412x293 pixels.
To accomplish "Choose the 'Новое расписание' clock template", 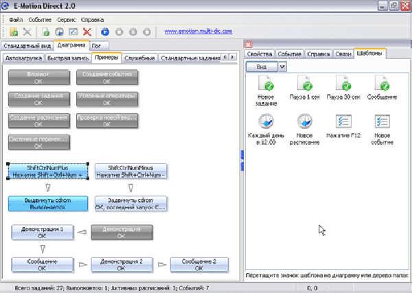I will tap(304, 123).
